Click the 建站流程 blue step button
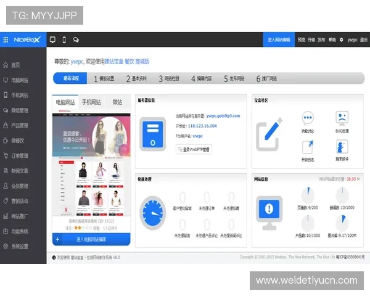 pyautogui.click(x=70, y=78)
